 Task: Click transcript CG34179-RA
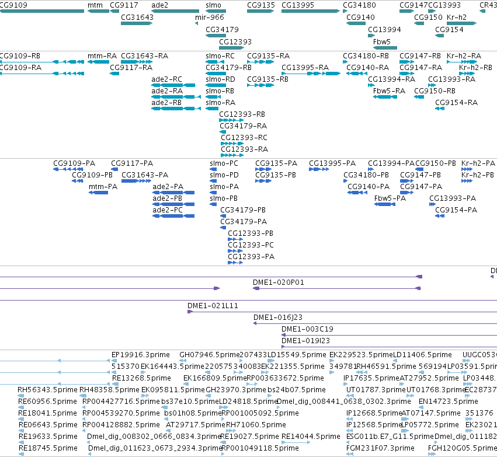[x=223, y=132]
